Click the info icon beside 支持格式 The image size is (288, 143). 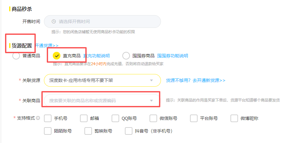point(38,118)
